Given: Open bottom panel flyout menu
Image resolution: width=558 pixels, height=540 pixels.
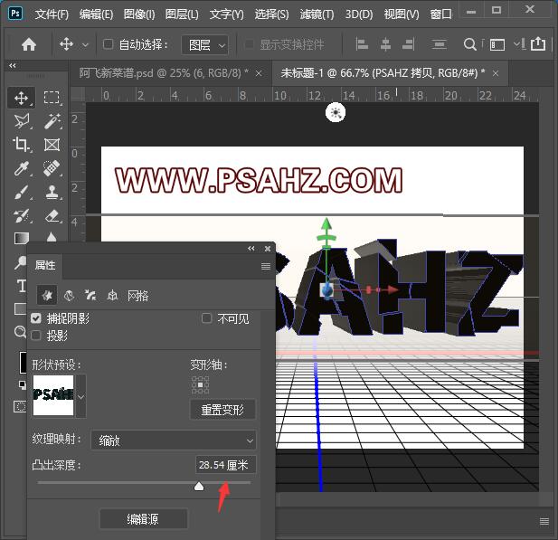Looking at the screenshot, I should coord(544,522).
